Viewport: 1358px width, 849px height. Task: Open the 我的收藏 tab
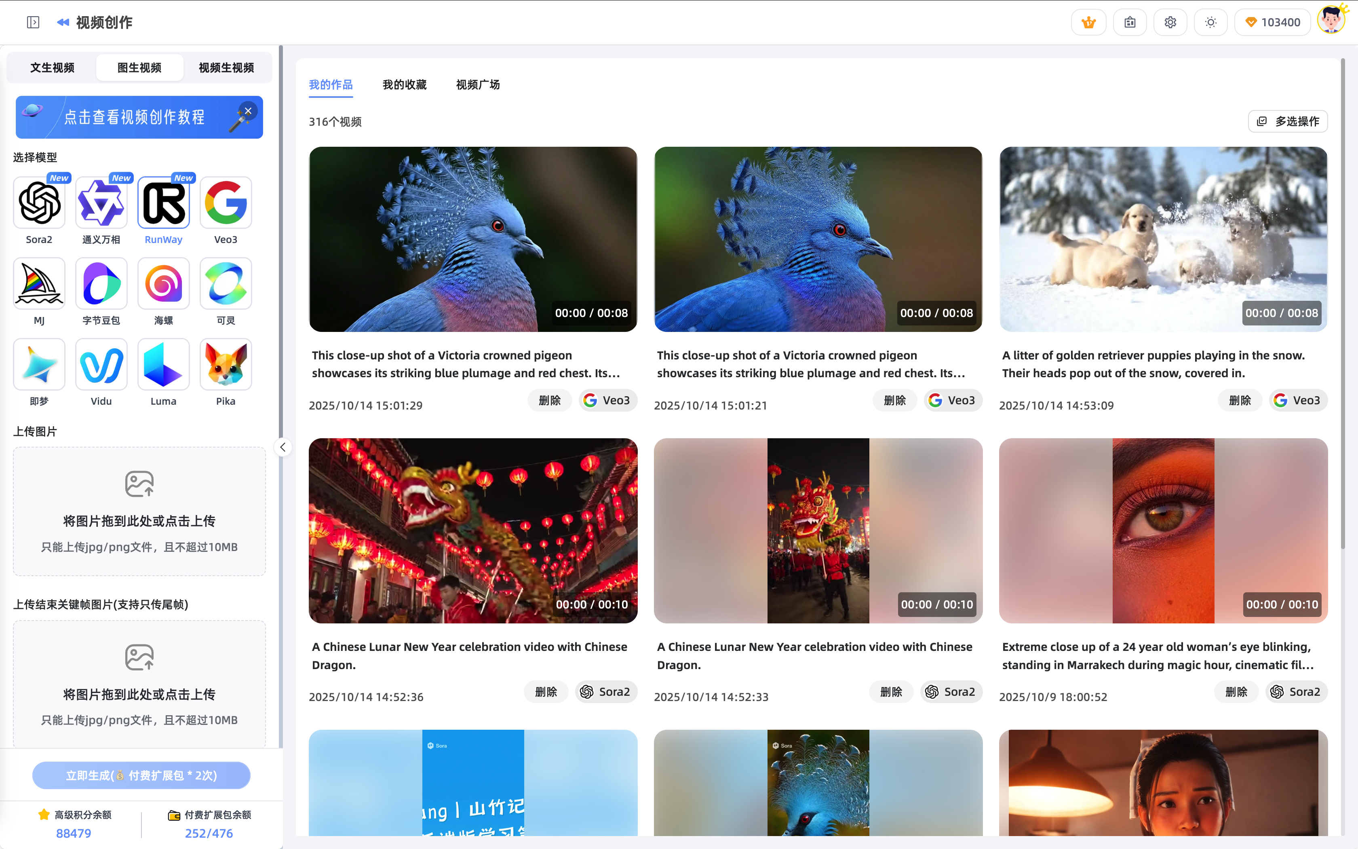click(x=405, y=85)
